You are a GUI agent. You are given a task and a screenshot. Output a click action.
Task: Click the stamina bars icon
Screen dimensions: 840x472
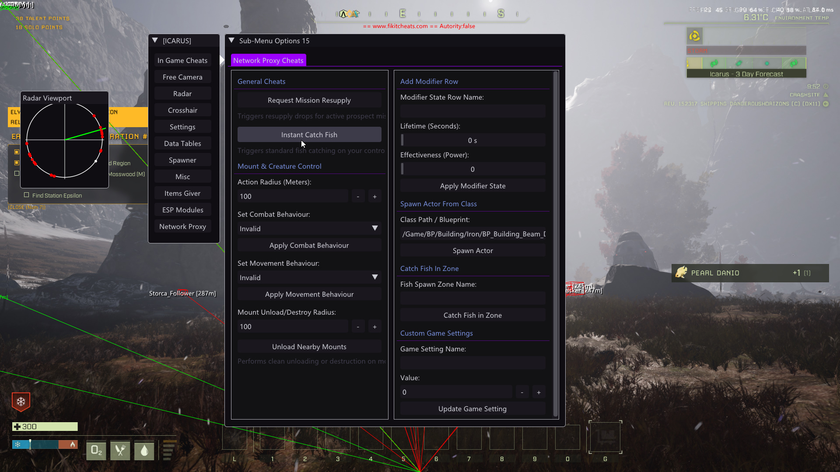[169, 451]
